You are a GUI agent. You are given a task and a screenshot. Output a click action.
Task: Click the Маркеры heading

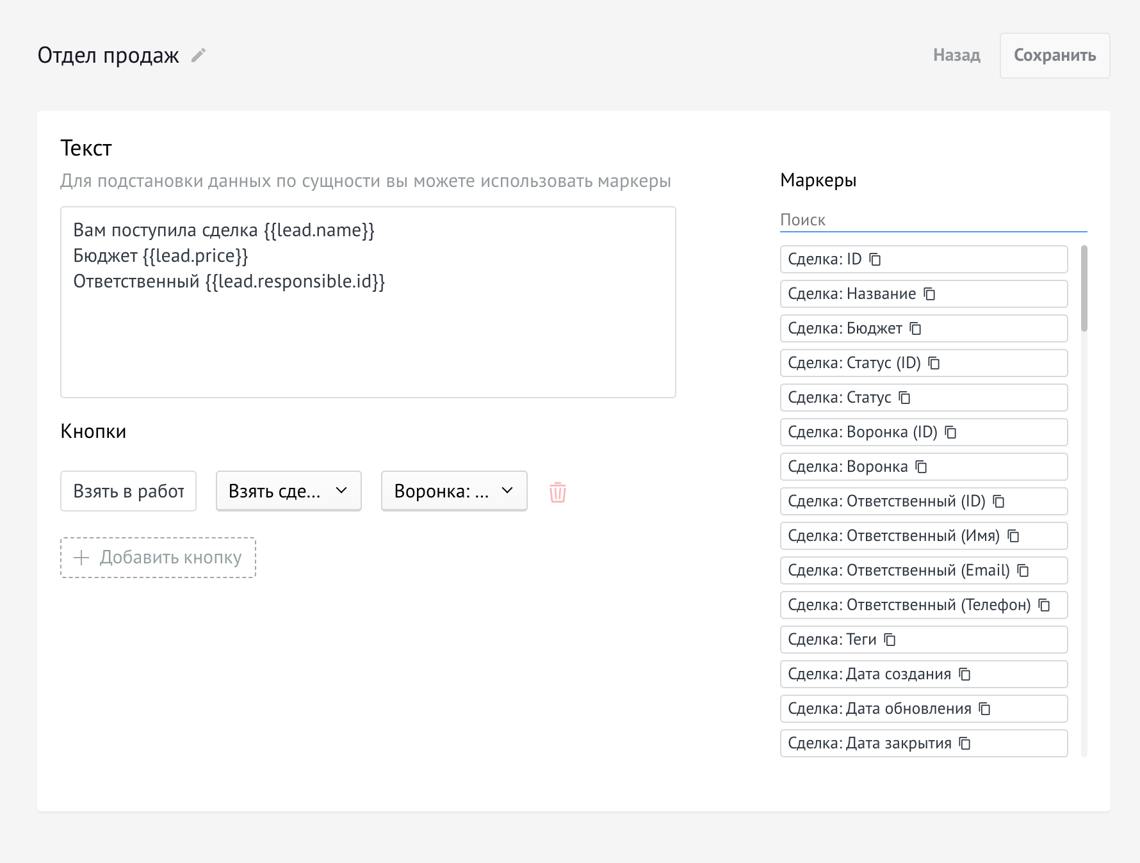click(818, 181)
